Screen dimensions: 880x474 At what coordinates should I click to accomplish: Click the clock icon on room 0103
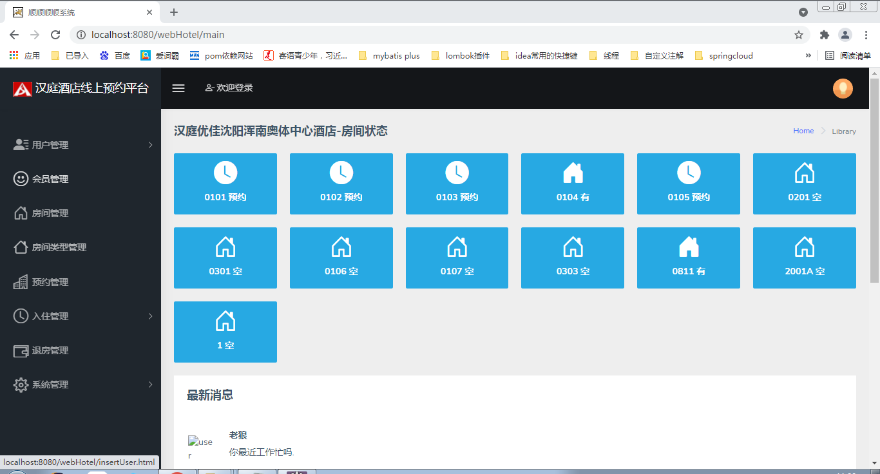[x=457, y=173]
